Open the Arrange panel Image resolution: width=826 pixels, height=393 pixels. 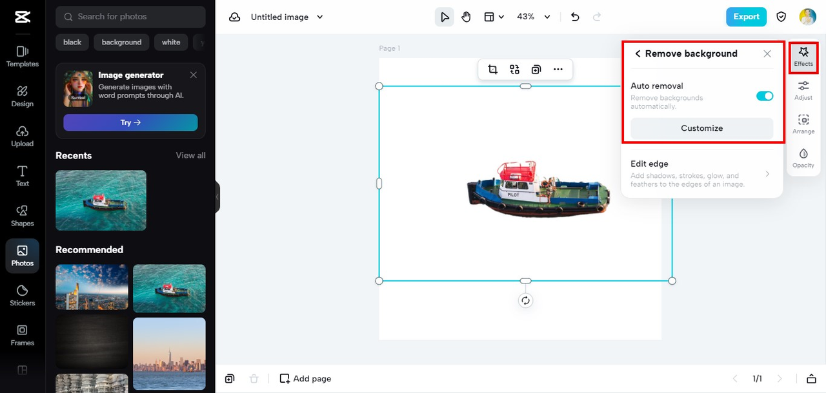click(x=803, y=124)
